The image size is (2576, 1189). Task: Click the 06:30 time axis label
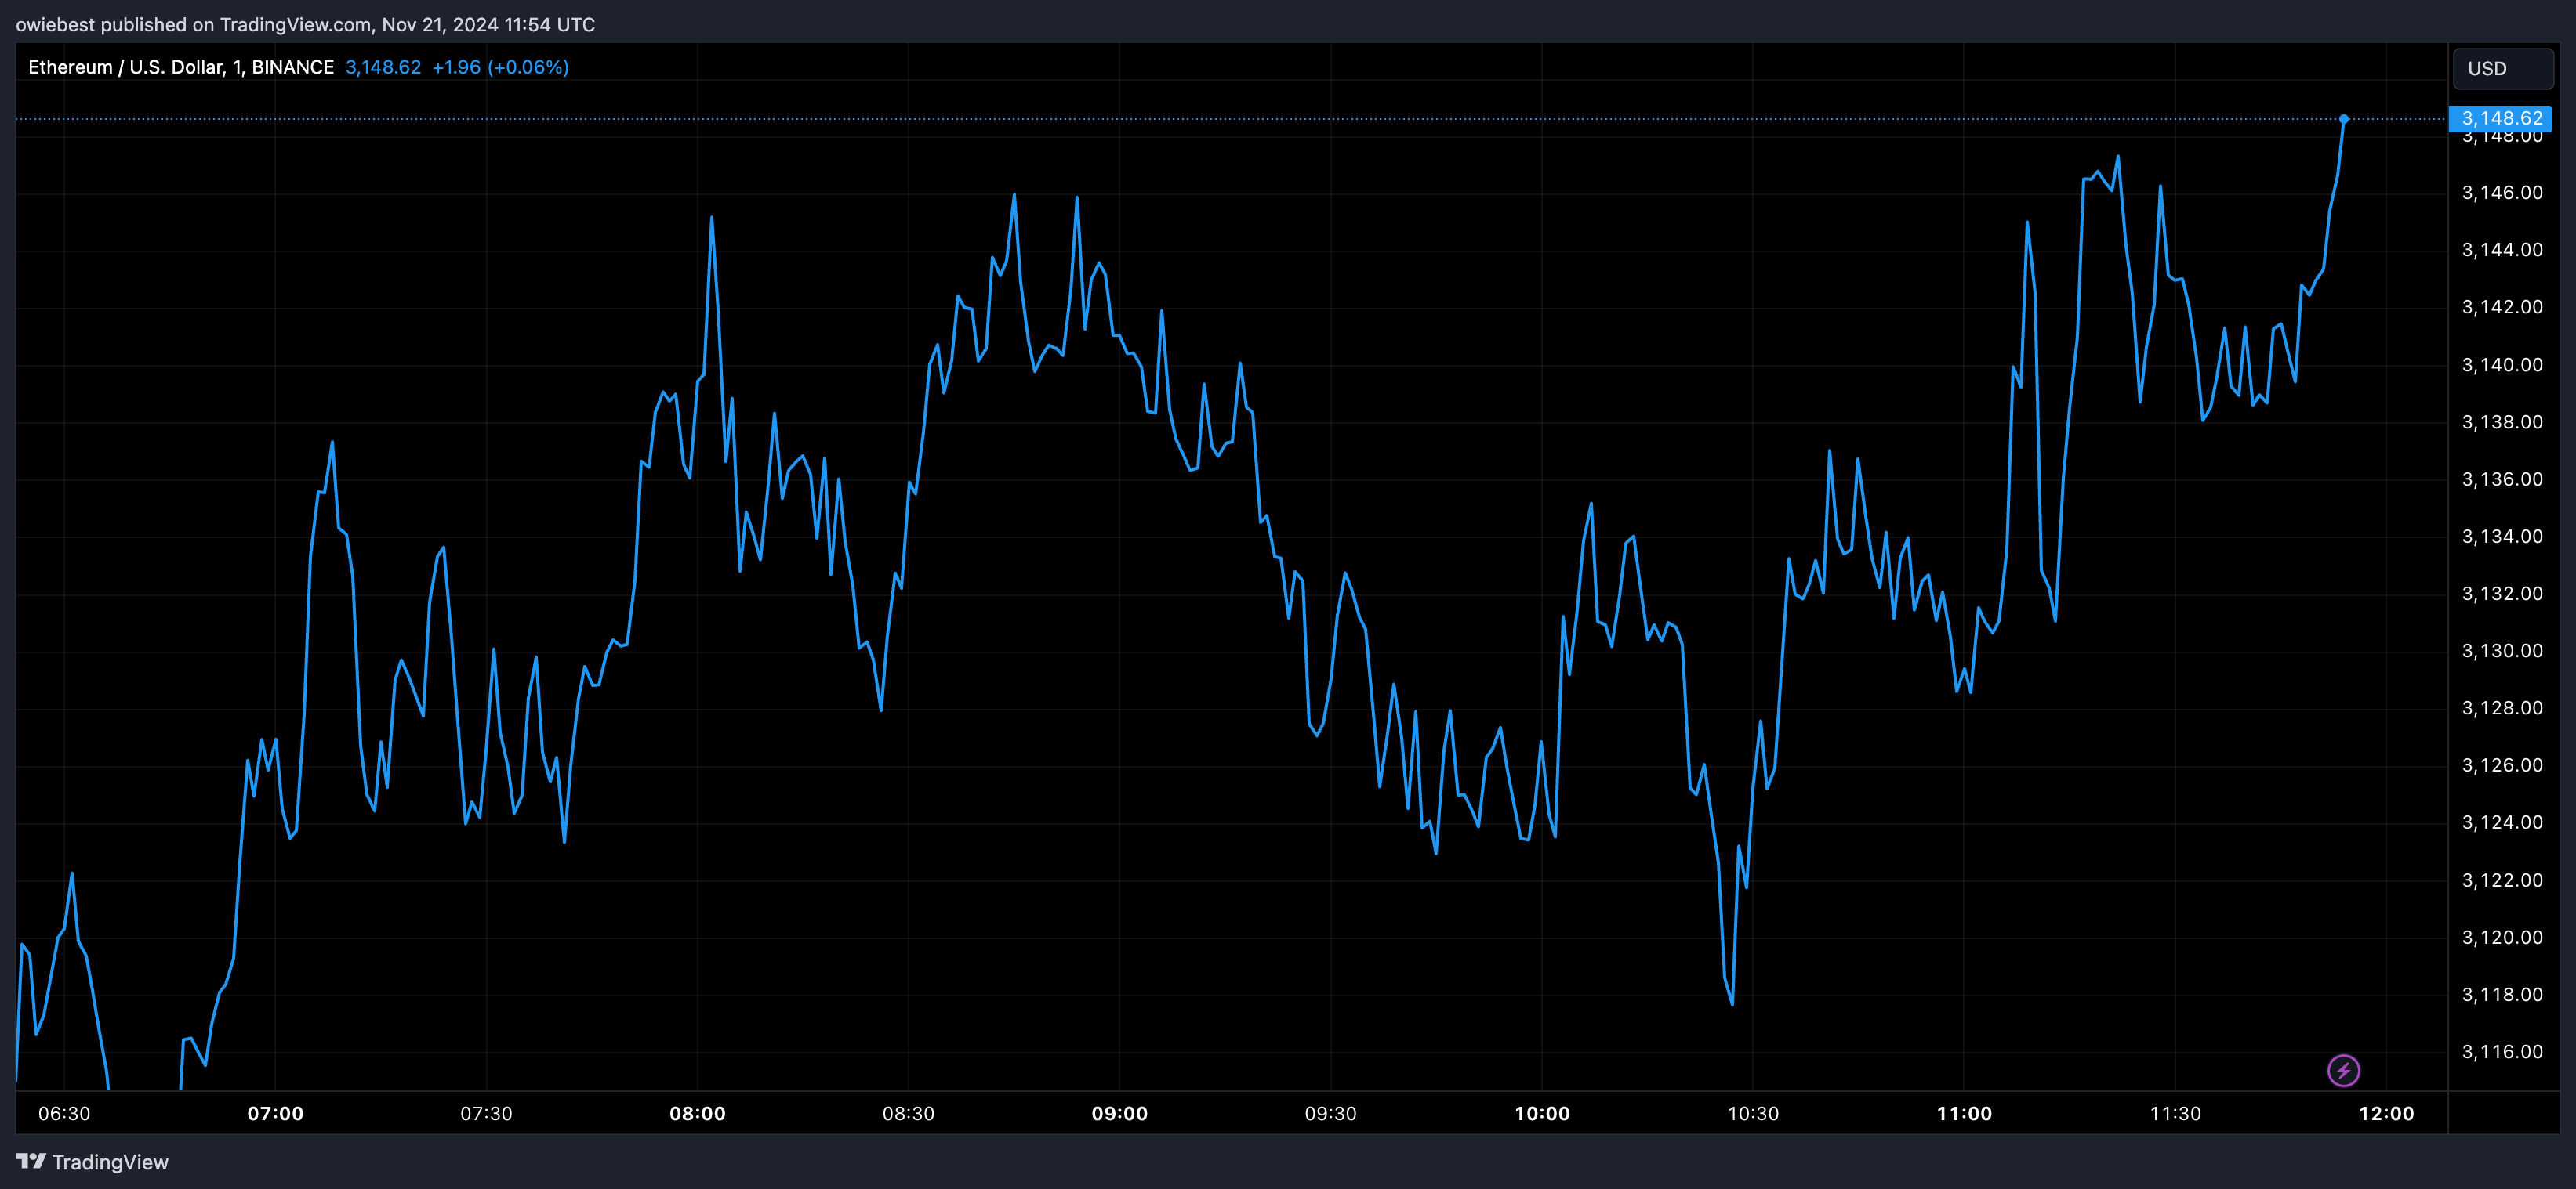tap(64, 1113)
